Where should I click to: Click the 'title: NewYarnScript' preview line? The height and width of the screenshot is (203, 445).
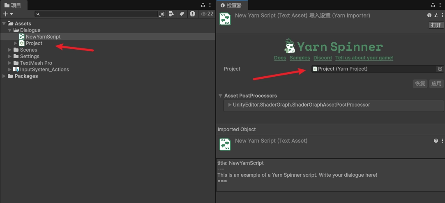point(240,163)
